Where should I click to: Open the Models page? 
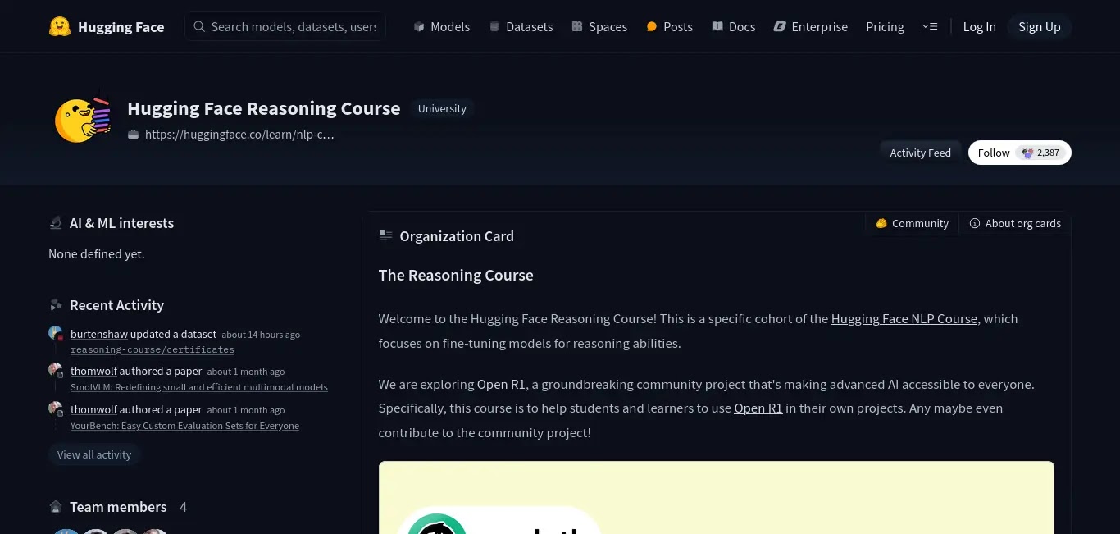coord(441,26)
